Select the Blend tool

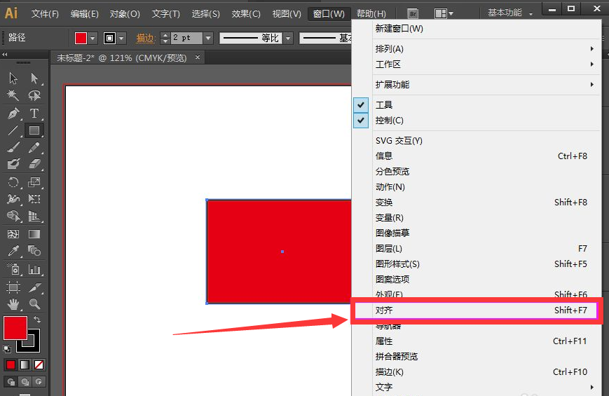34,251
